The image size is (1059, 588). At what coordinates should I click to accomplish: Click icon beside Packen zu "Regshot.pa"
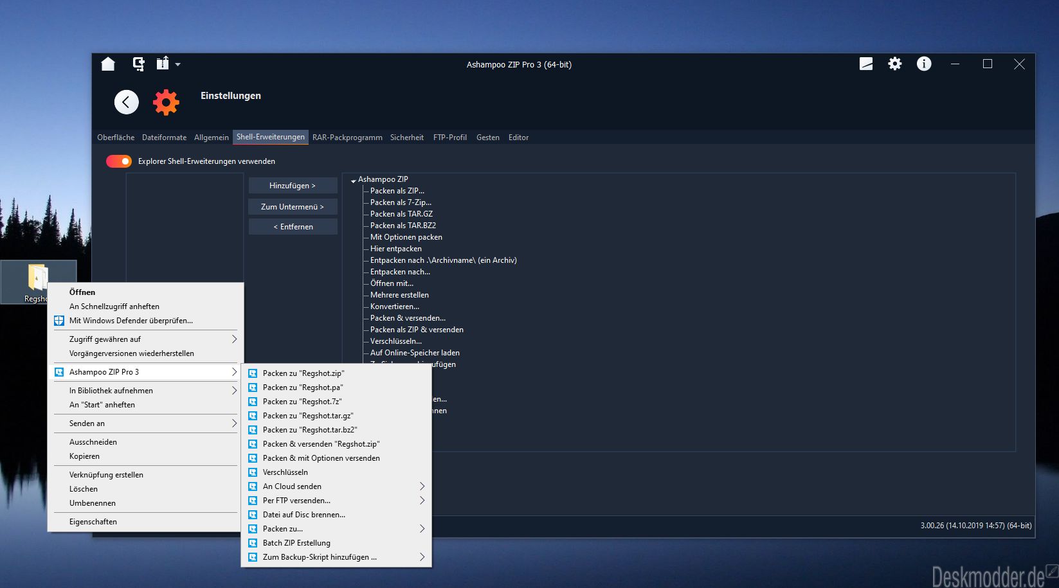tap(253, 388)
